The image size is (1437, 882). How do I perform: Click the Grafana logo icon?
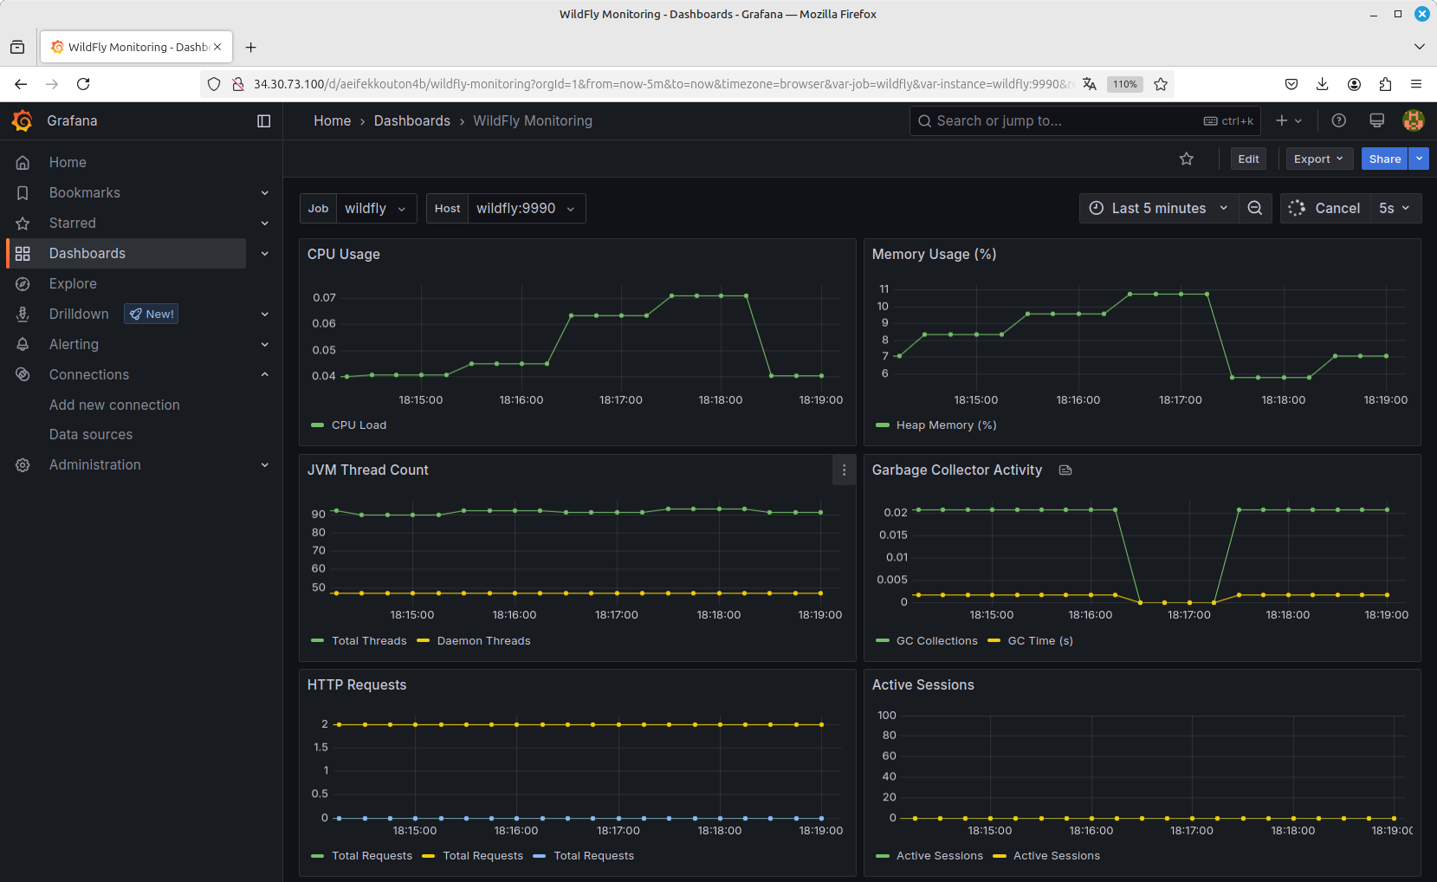pyautogui.click(x=23, y=121)
